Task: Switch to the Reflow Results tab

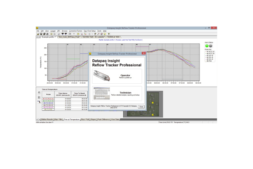Action: [47, 120]
